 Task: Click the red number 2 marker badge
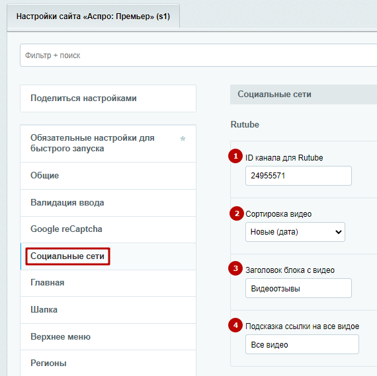(237, 213)
